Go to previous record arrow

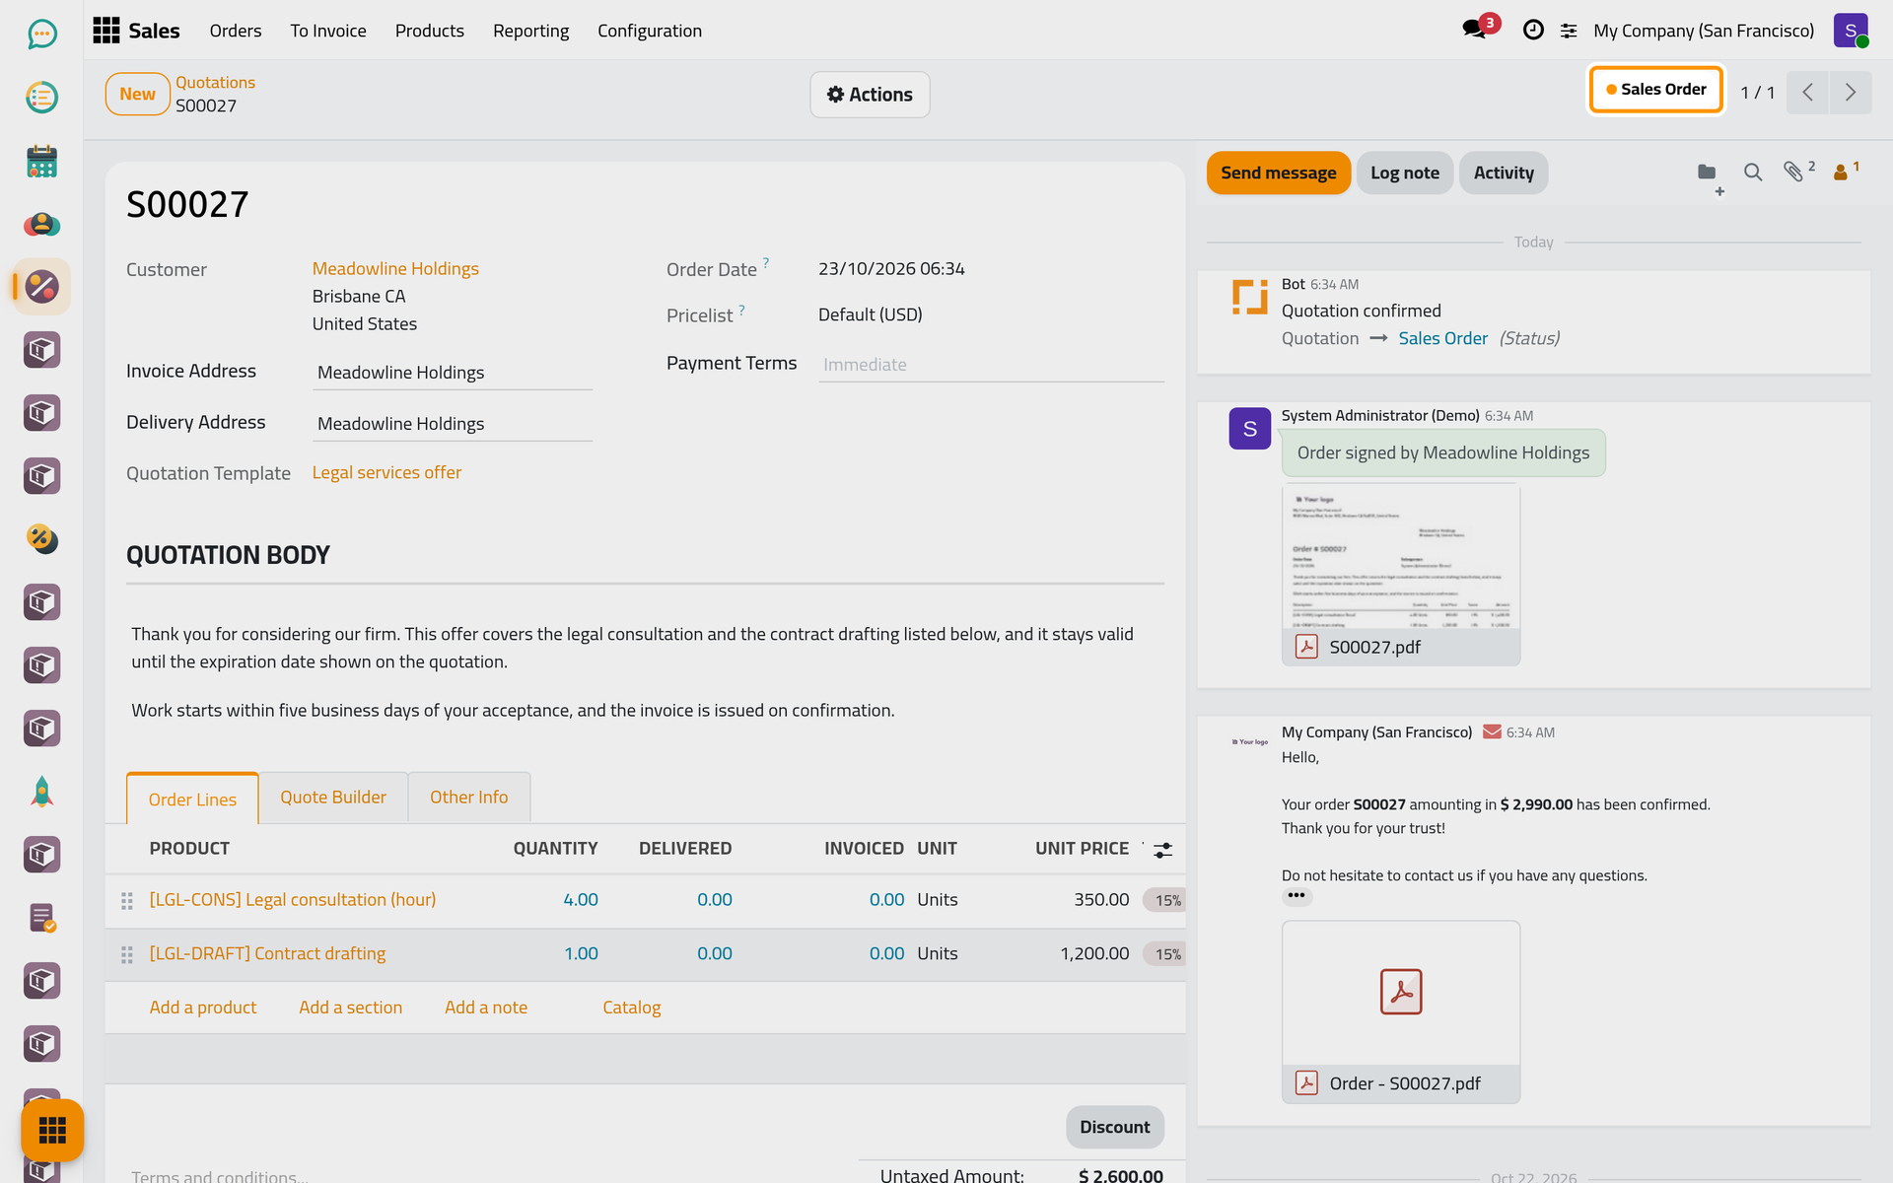point(1807,93)
